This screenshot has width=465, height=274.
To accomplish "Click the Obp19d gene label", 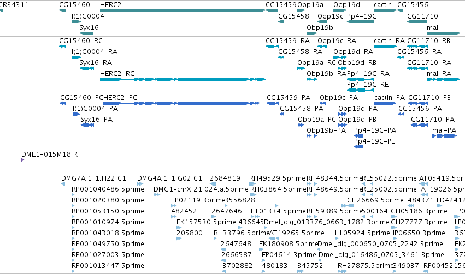I will (346, 5).
